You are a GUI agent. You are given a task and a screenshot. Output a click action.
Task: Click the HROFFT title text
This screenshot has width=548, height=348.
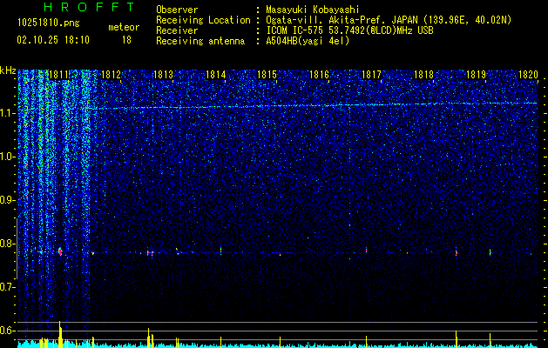point(89,7)
